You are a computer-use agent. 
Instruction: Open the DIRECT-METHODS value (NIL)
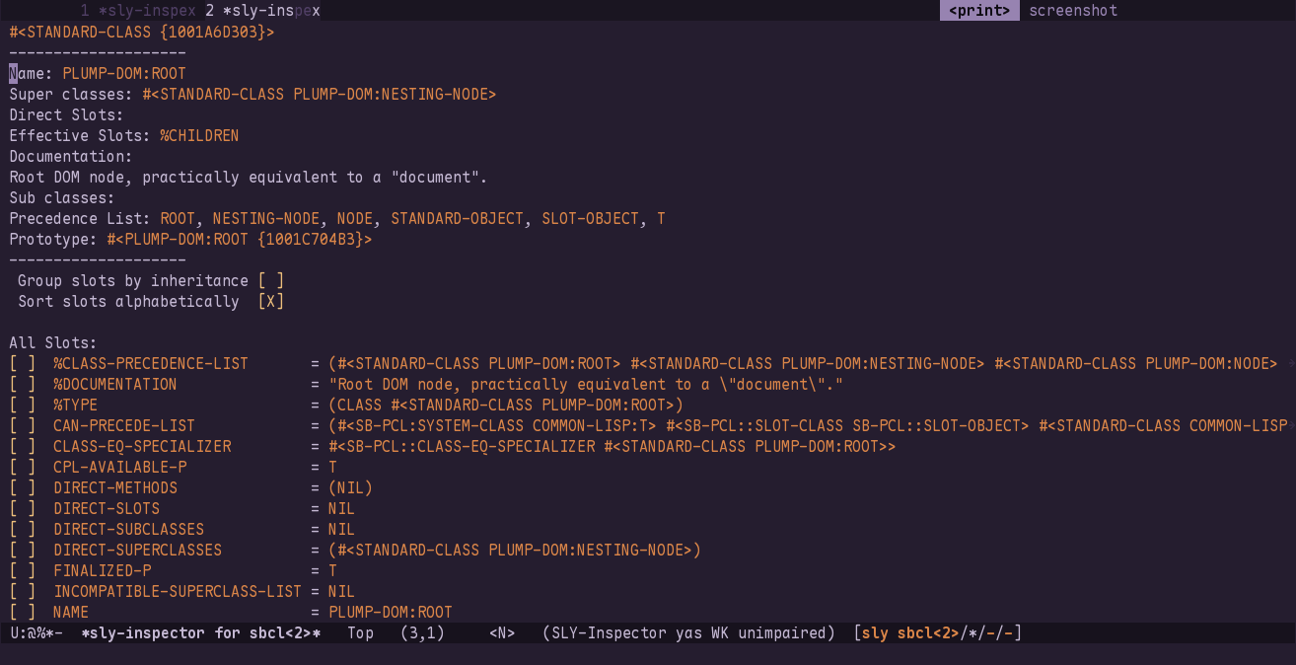tap(350, 488)
